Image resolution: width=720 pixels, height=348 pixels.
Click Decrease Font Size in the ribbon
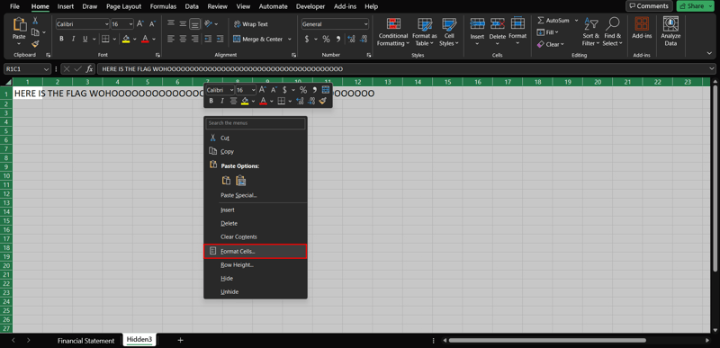(152, 24)
